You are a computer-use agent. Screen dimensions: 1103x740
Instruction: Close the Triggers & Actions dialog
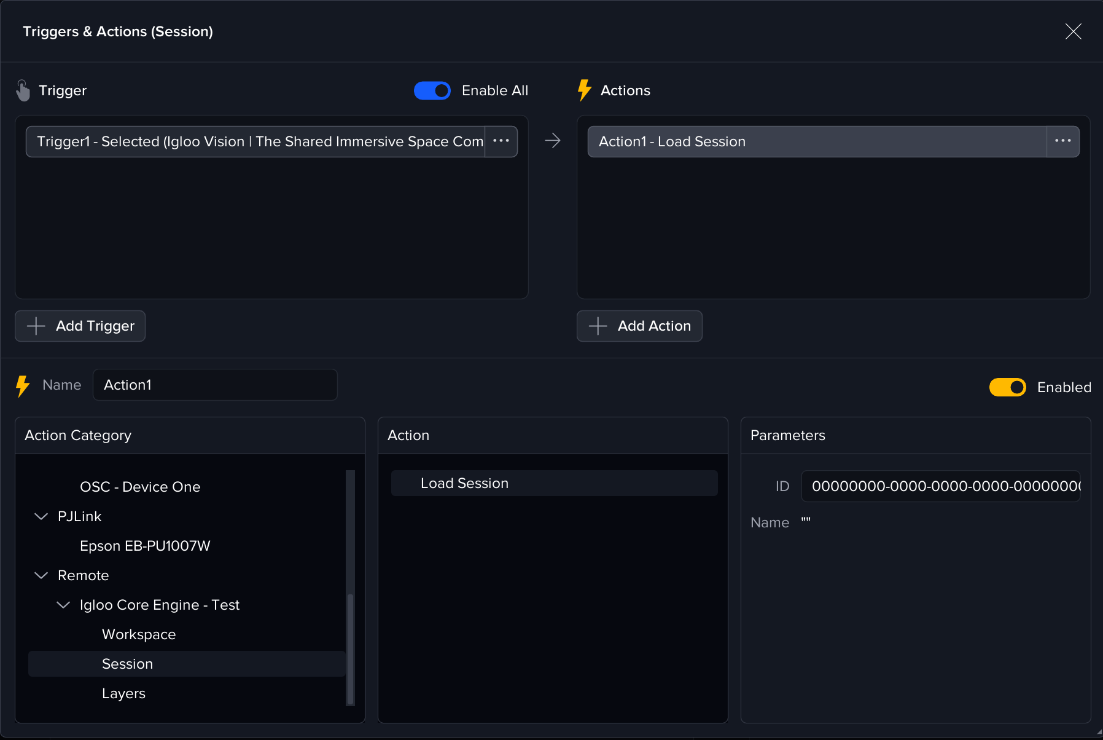[1073, 31]
